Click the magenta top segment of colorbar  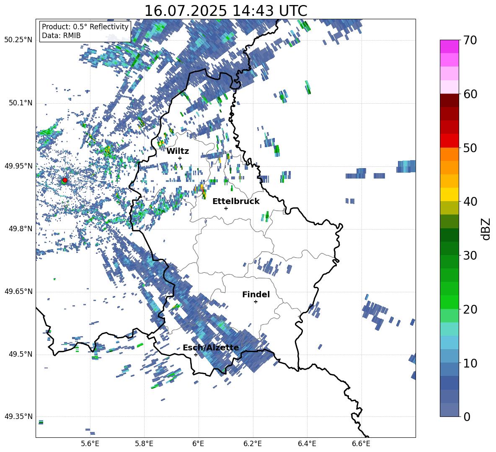tap(449, 47)
